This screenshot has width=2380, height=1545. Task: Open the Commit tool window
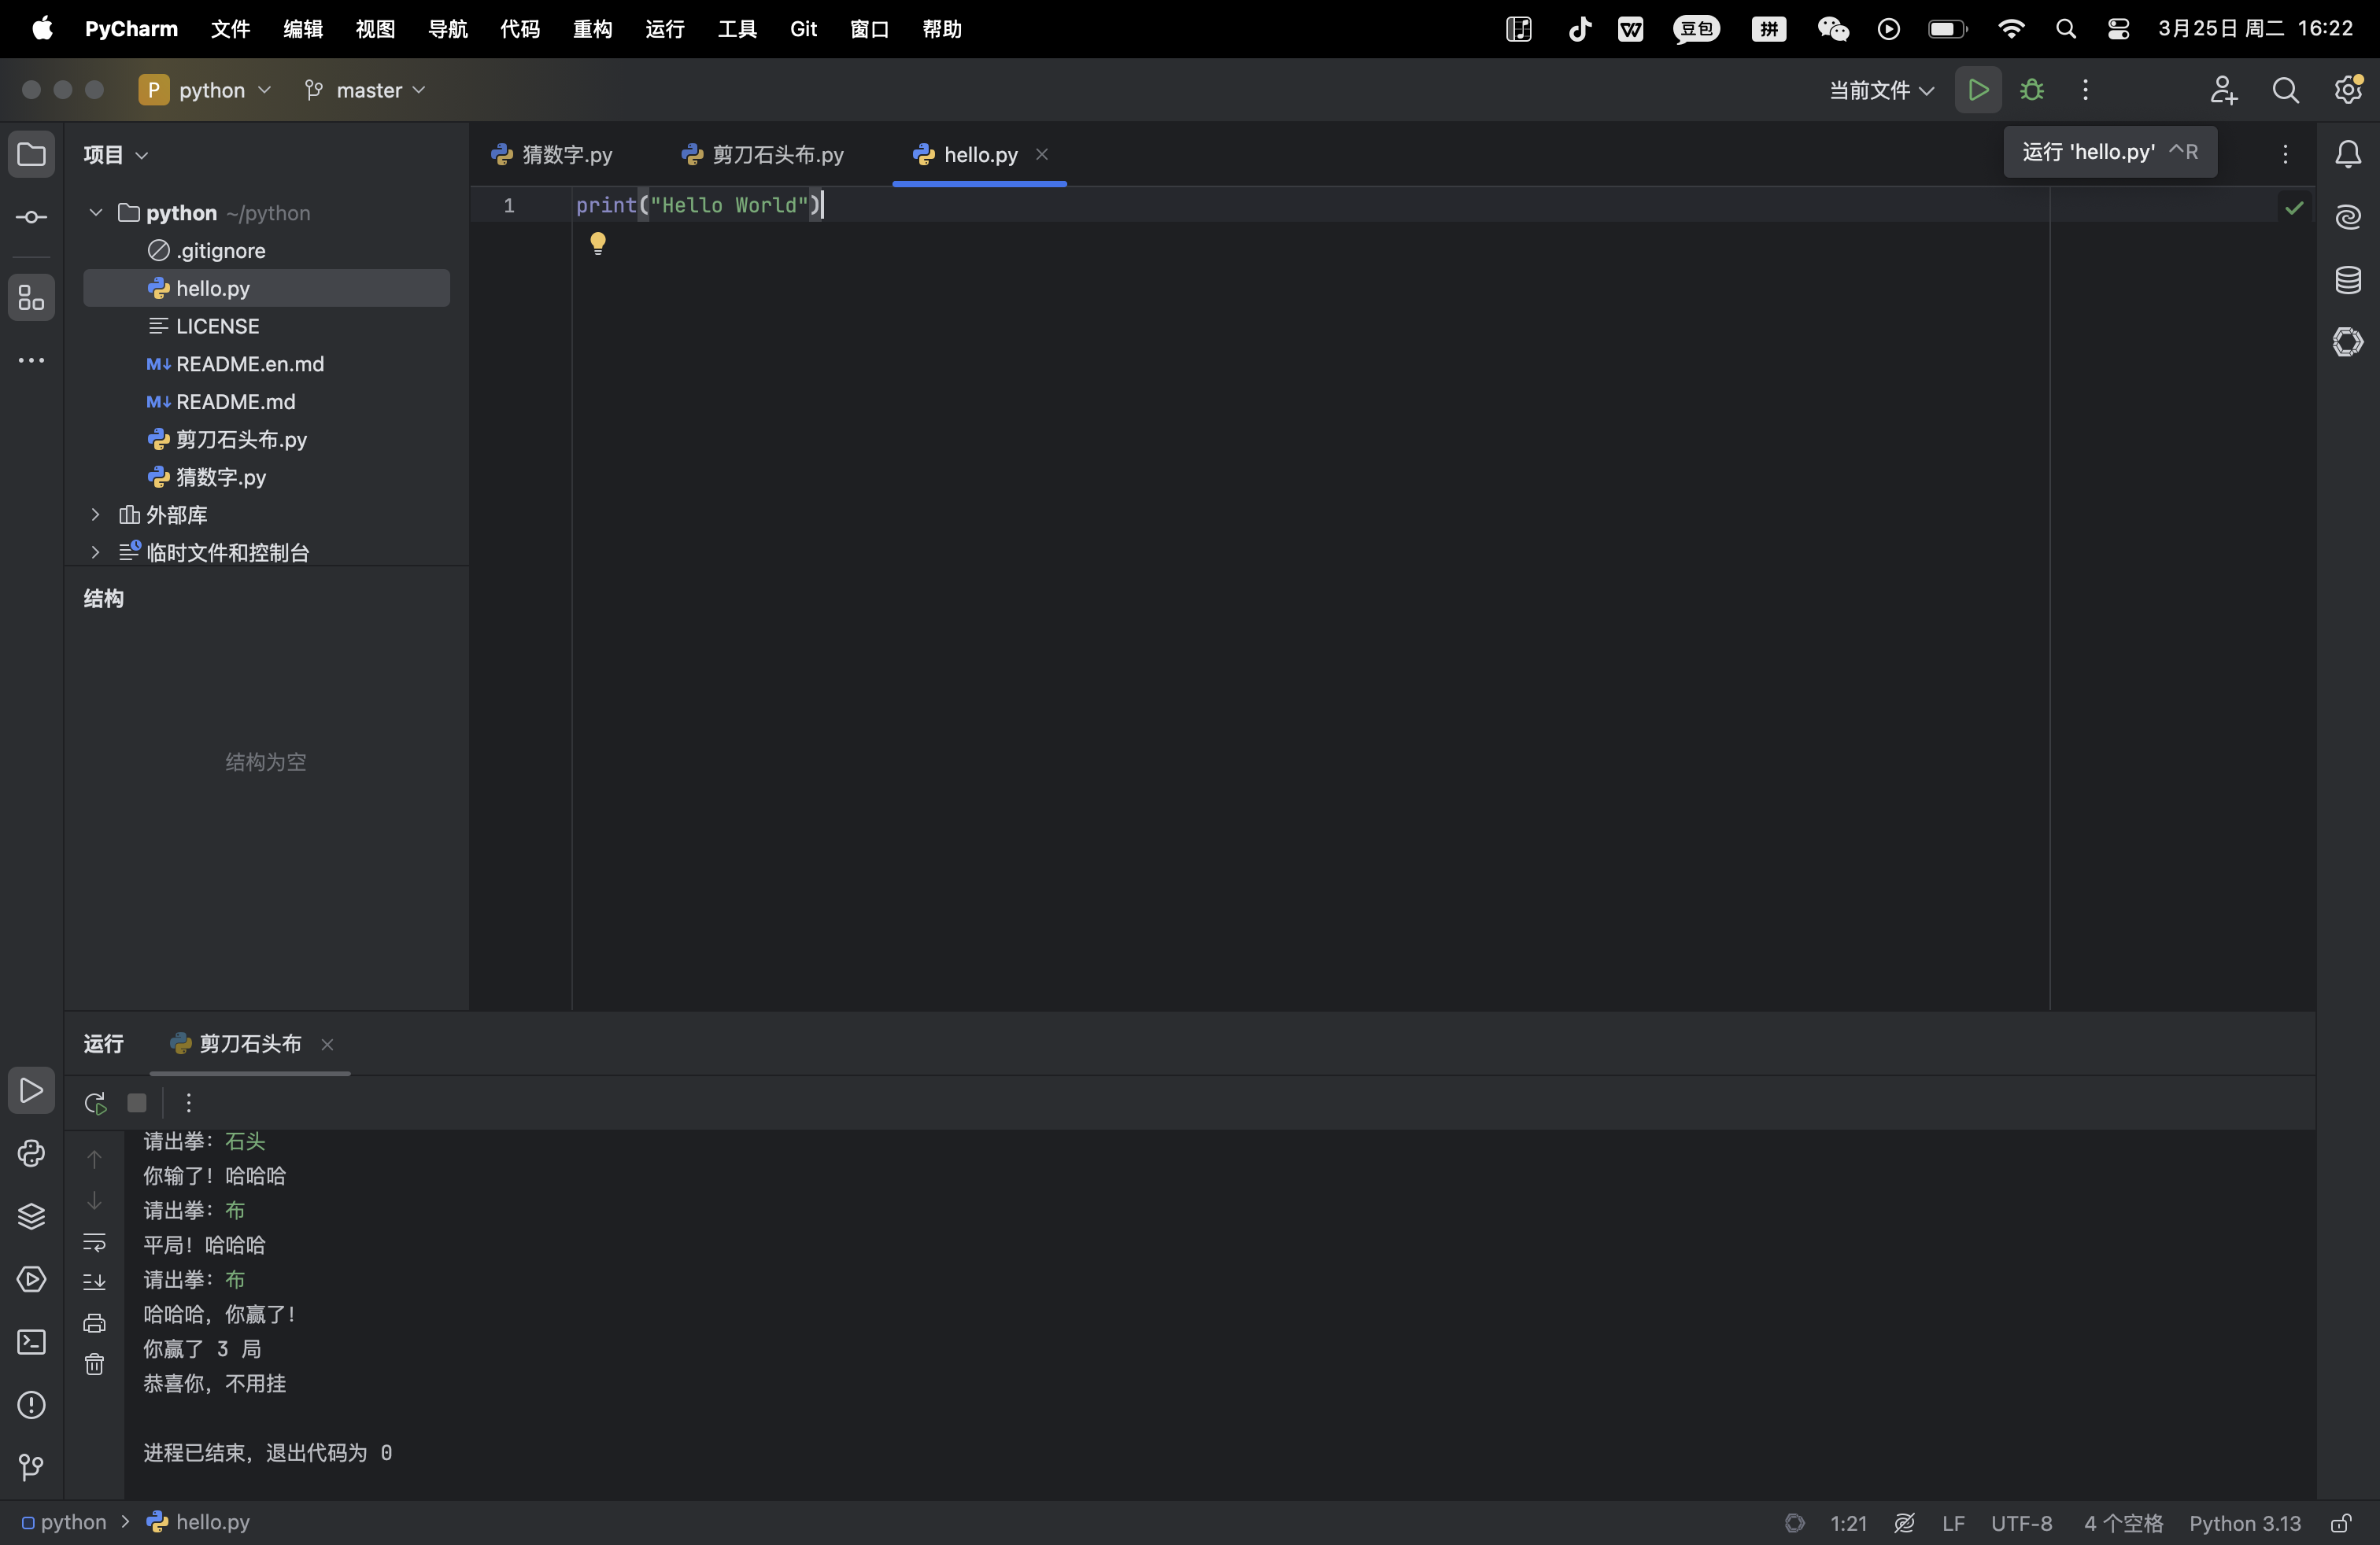click(31, 217)
